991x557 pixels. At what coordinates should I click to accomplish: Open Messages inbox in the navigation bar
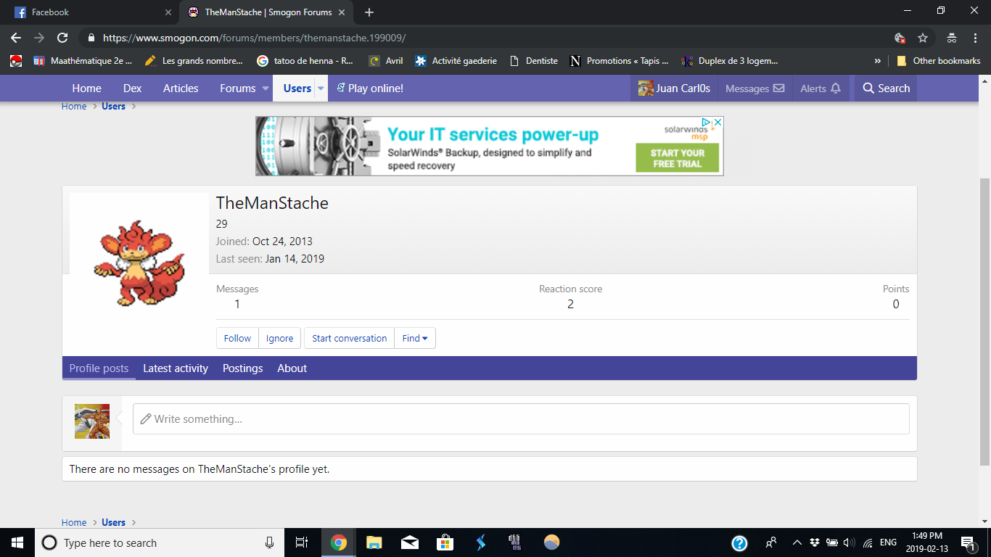(754, 88)
